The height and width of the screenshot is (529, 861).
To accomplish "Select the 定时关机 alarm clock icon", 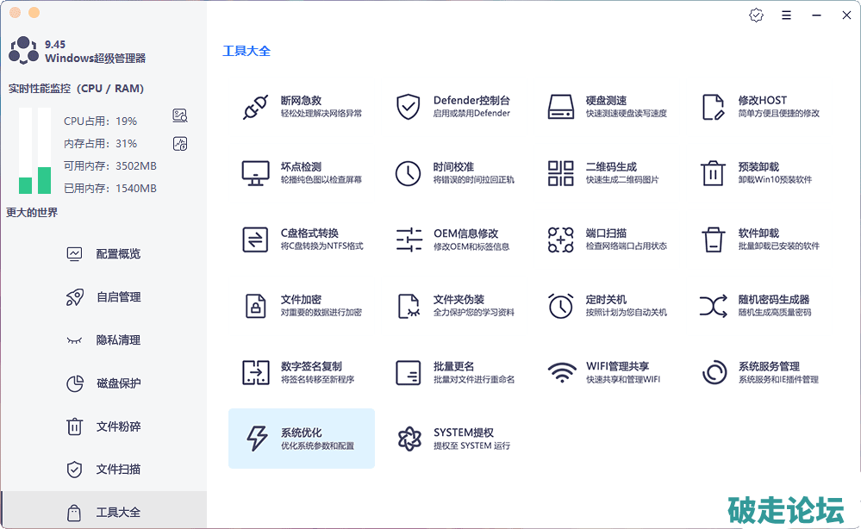I will pos(561,306).
